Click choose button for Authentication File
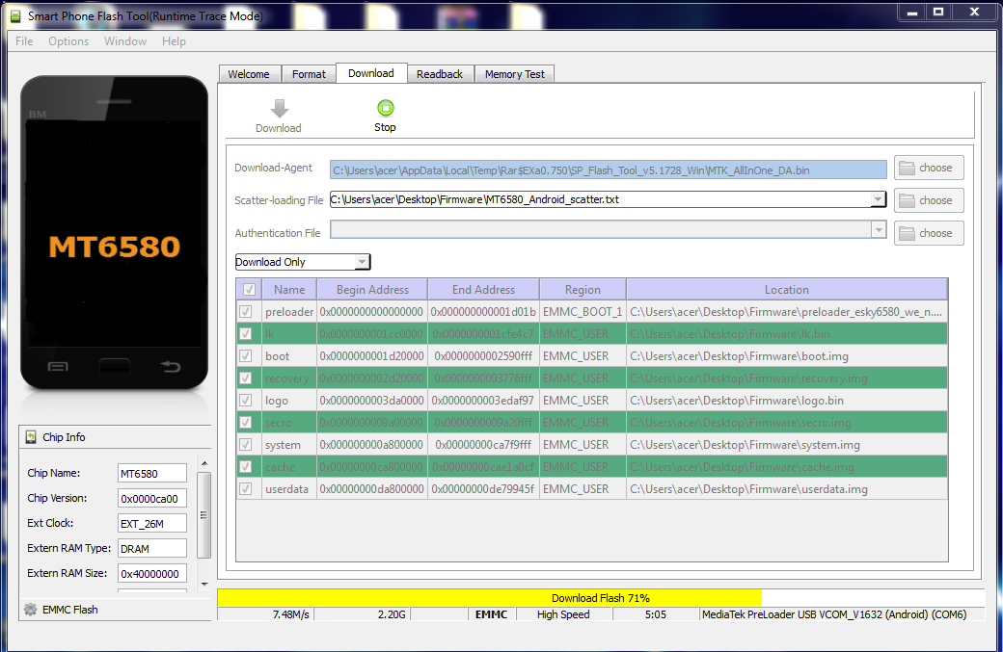This screenshot has height=652, width=1003. [x=929, y=233]
